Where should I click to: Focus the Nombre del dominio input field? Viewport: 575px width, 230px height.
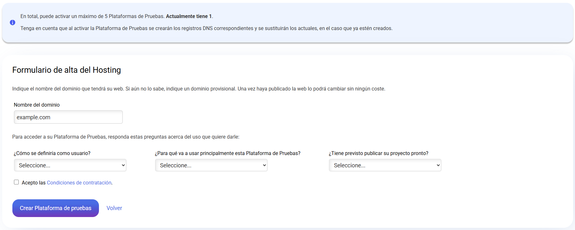click(x=68, y=117)
